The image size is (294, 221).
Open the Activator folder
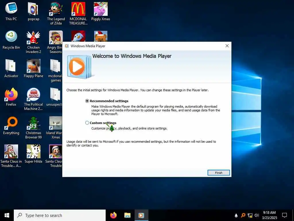11,68
